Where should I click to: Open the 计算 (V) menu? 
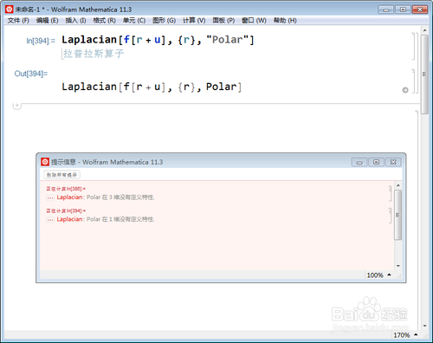(x=194, y=21)
